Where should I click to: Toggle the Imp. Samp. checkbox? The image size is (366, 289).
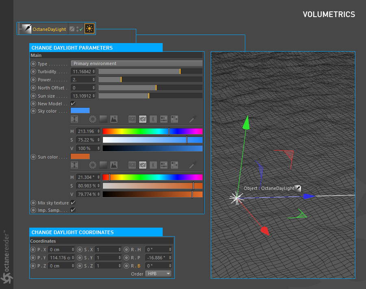click(73, 210)
